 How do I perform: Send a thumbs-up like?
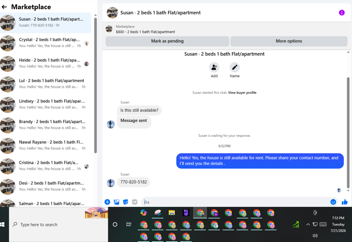tap(345, 202)
